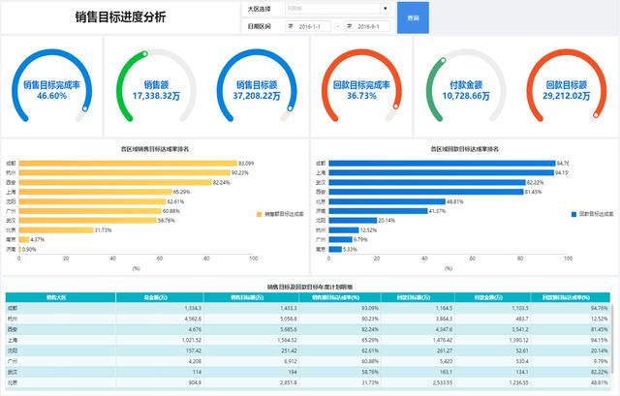Viewport: 620px width, 396px height.
Task: Click the start date field 2016-1-1
Action: click(x=308, y=26)
